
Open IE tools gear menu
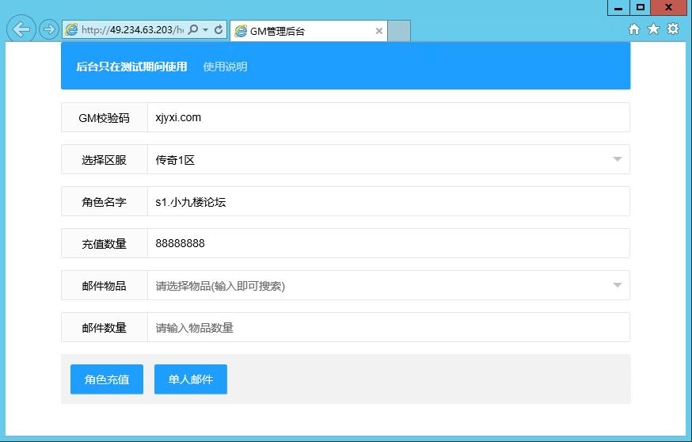pos(673,29)
